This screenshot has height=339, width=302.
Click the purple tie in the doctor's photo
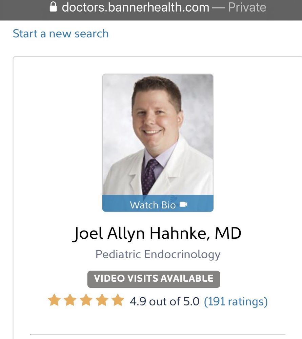click(150, 175)
